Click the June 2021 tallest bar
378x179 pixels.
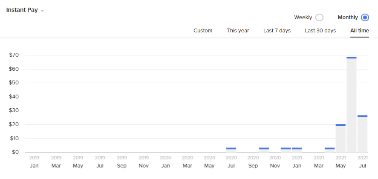(352, 104)
